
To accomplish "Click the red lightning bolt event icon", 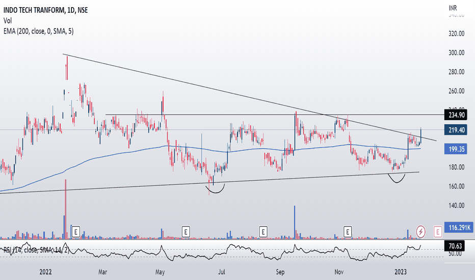I will tap(420, 232).
